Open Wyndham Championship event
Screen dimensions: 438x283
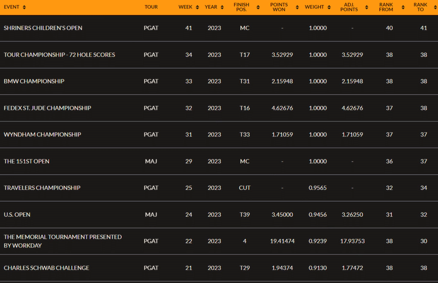[42, 135]
